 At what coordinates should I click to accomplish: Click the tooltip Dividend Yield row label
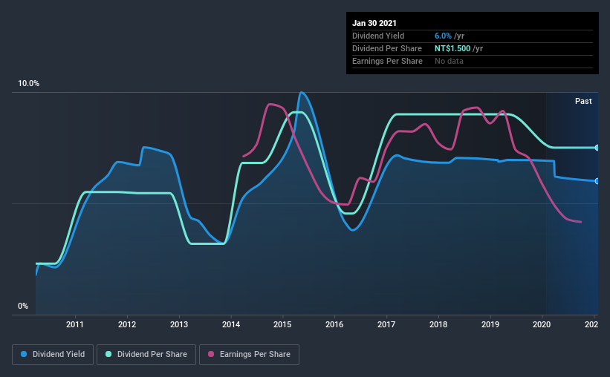[x=378, y=36]
